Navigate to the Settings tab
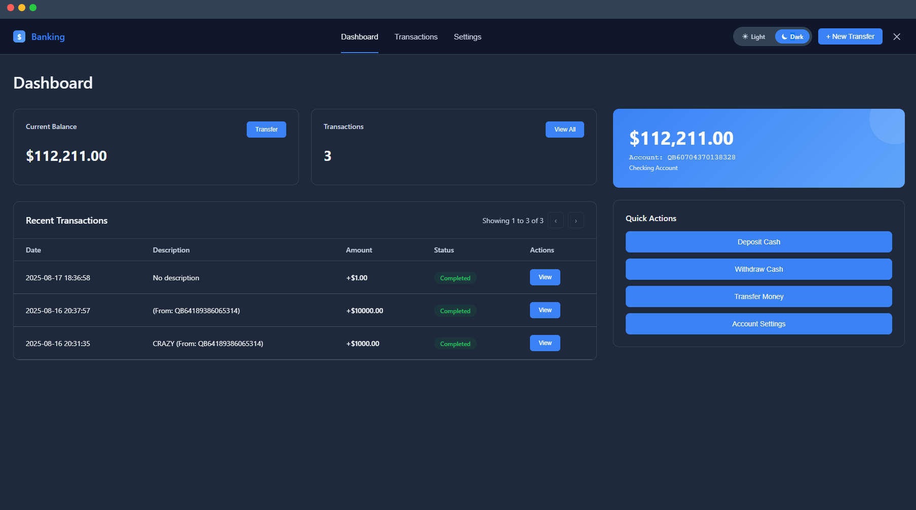Screen dimensions: 916x510 coord(467,36)
